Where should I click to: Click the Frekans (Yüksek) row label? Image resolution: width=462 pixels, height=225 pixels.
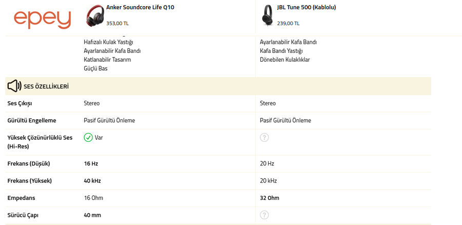30,181
